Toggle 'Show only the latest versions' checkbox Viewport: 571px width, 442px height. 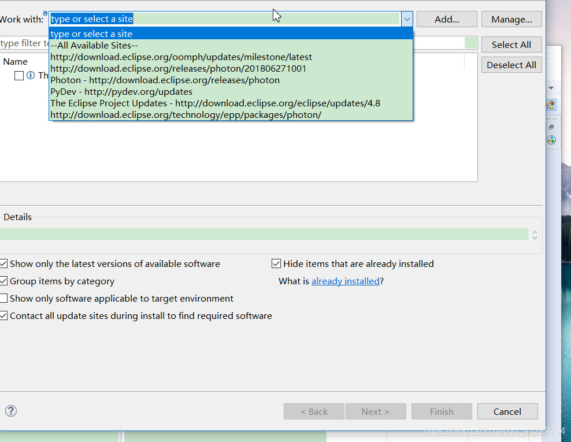coord(3,263)
